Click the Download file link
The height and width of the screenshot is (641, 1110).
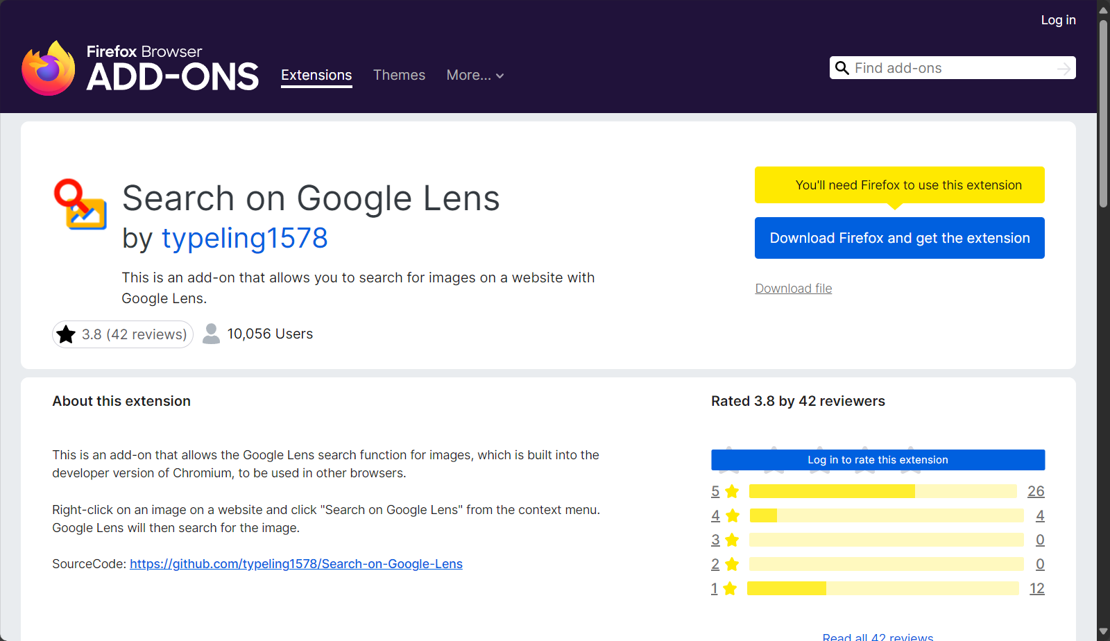(794, 289)
